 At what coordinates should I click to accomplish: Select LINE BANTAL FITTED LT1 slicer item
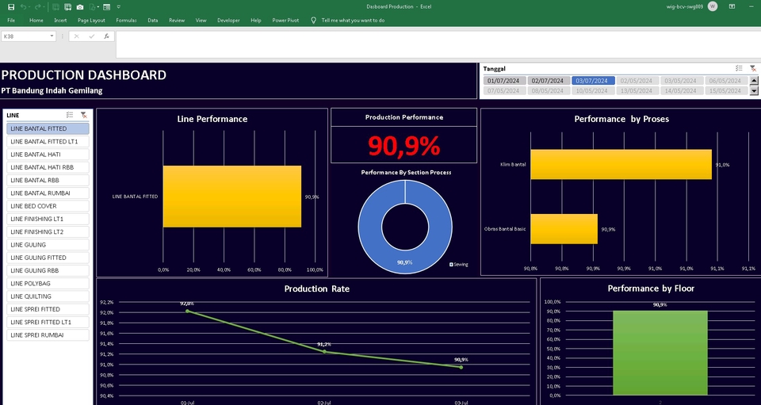(x=48, y=142)
